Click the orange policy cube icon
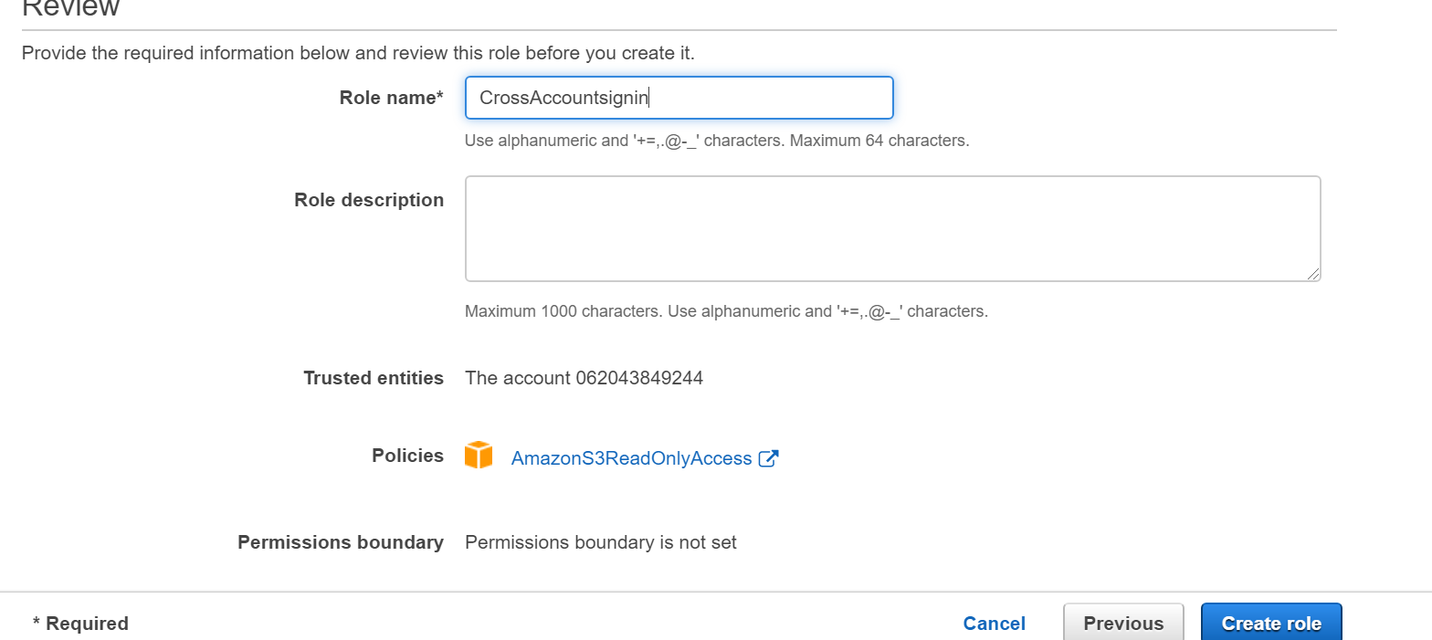1432x640 pixels. click(479, 456)
